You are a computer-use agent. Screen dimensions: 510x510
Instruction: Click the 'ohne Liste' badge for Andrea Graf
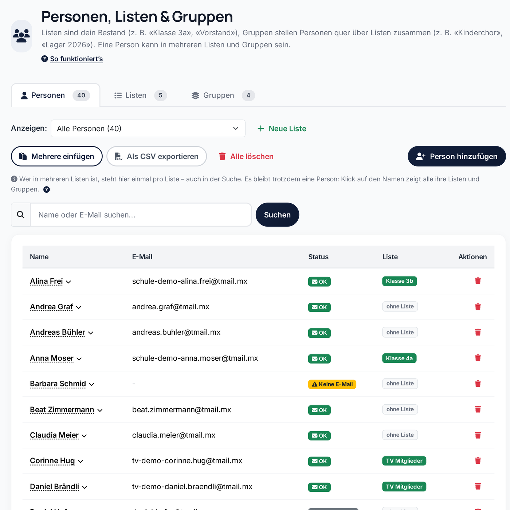point(400,307)
